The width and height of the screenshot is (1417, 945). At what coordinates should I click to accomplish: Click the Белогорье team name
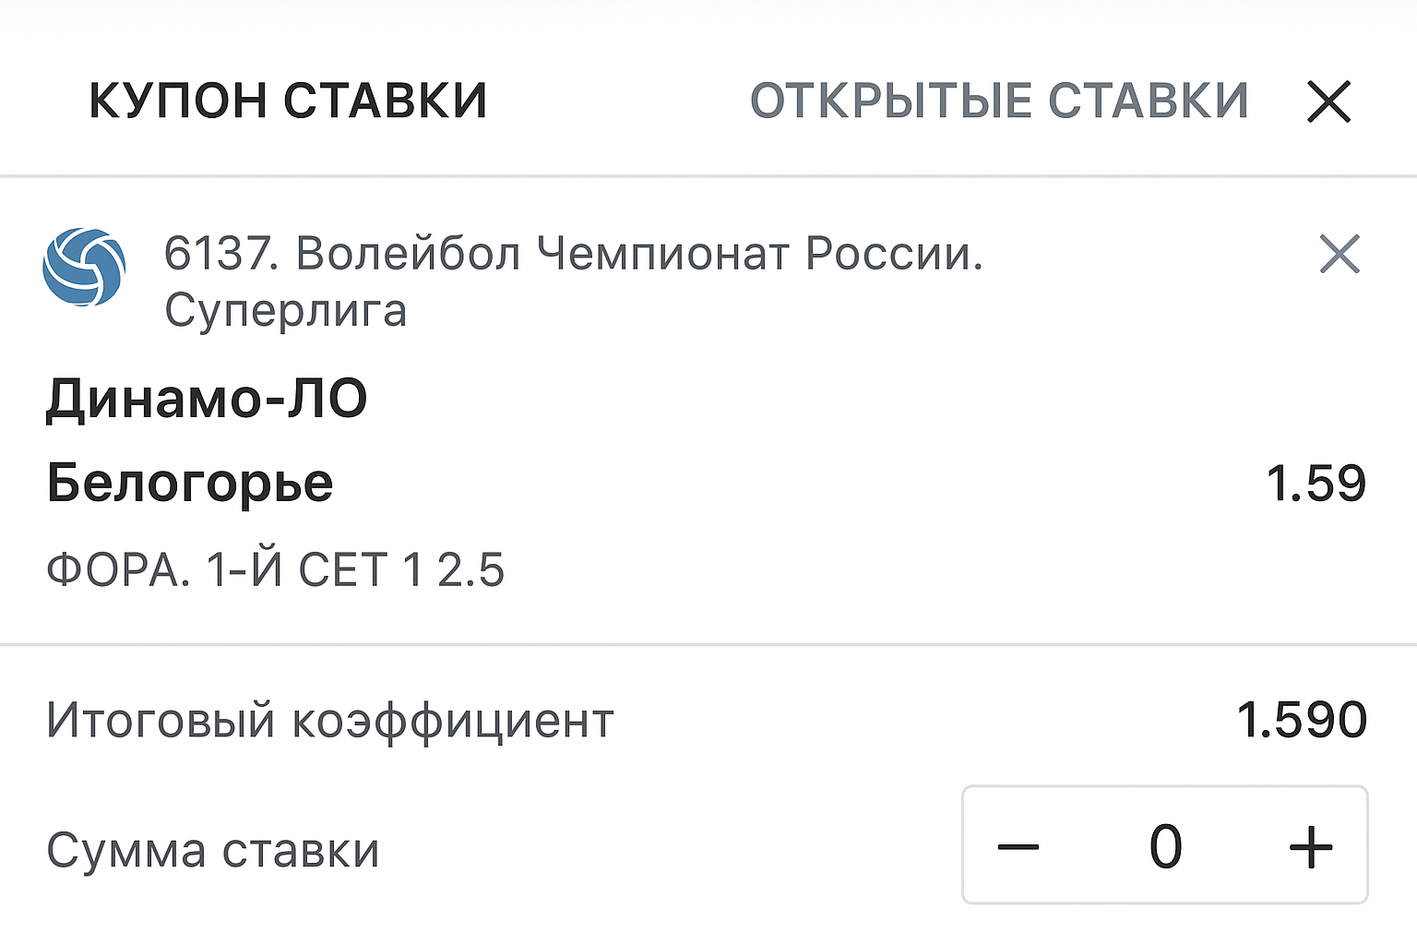(x=190, y=483)
